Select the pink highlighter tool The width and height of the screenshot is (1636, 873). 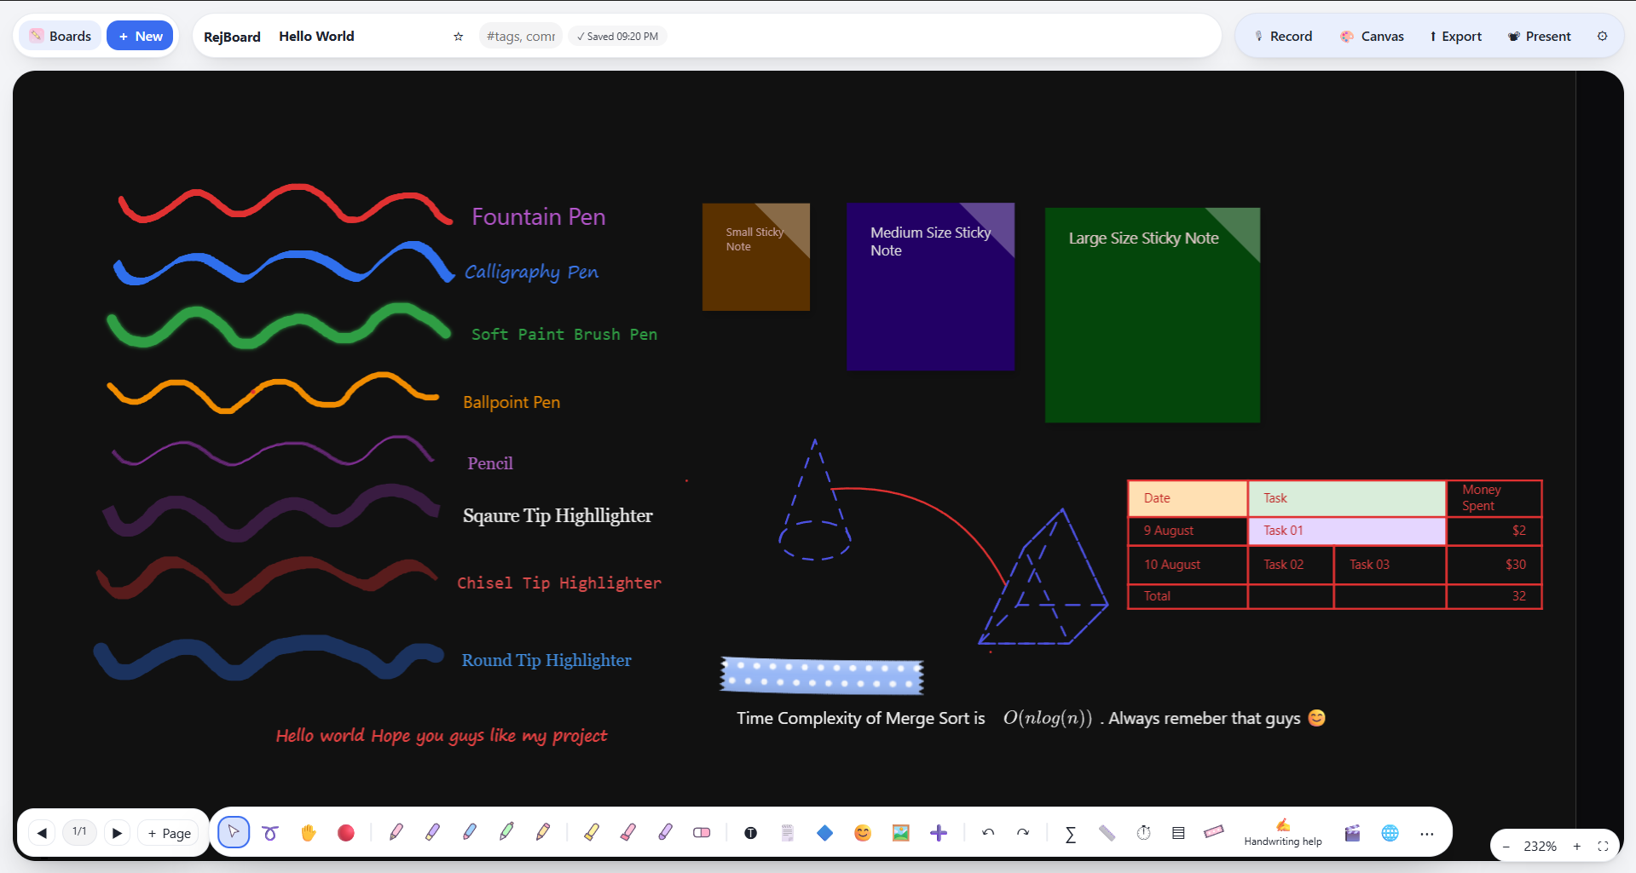627,832
